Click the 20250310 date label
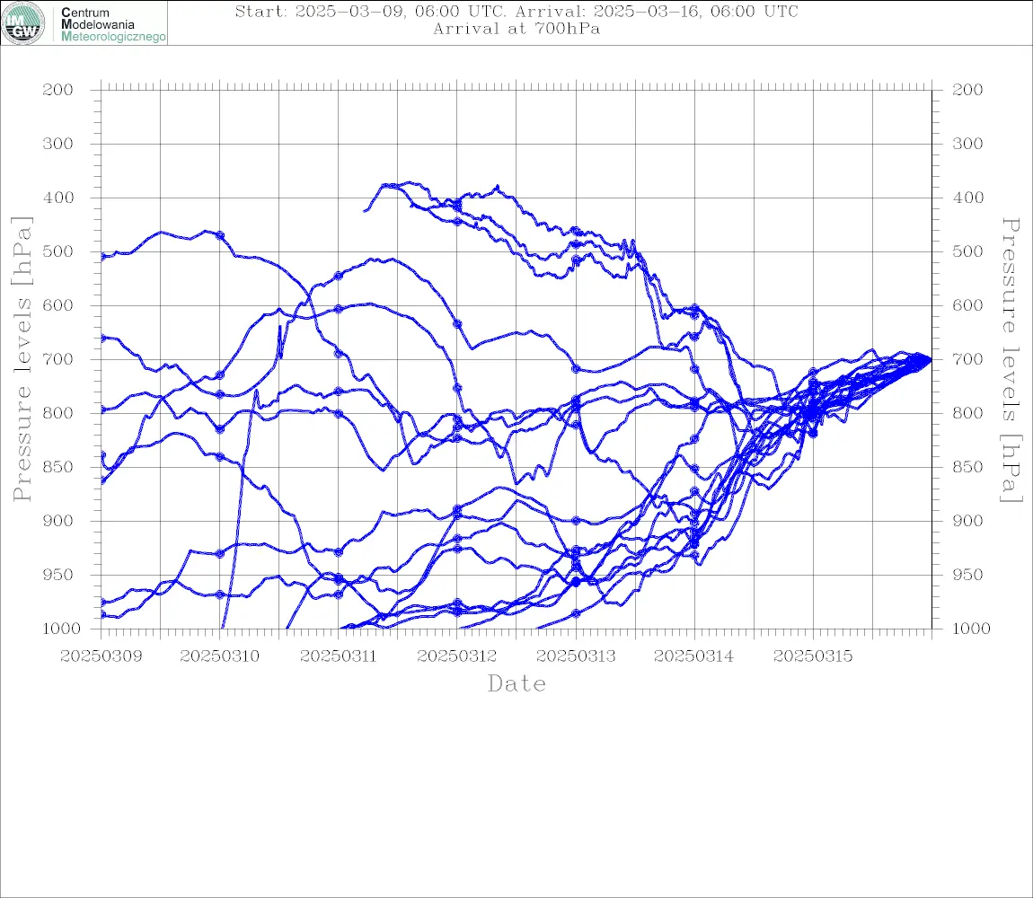Image resolution: width=1033 pixels, height=898 pixels. 219,656
